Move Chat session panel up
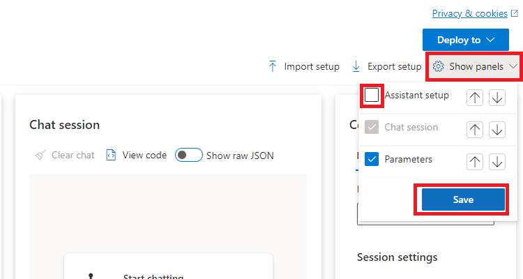 tap(475, 130)
